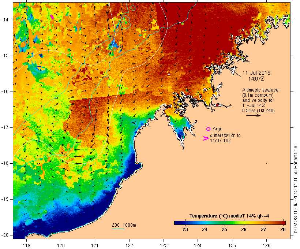Image resolution: width=300 pixels, height=249 pixels.
Task: Click the '24' colorbar tick label
Action: [x=205, y=230]
